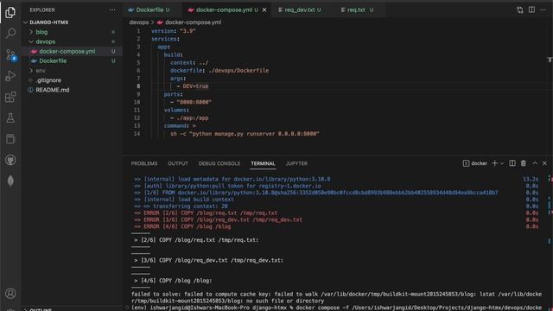Open Source Control view with badge
Viewport: 553px width, 311px height.
(10, 55)
